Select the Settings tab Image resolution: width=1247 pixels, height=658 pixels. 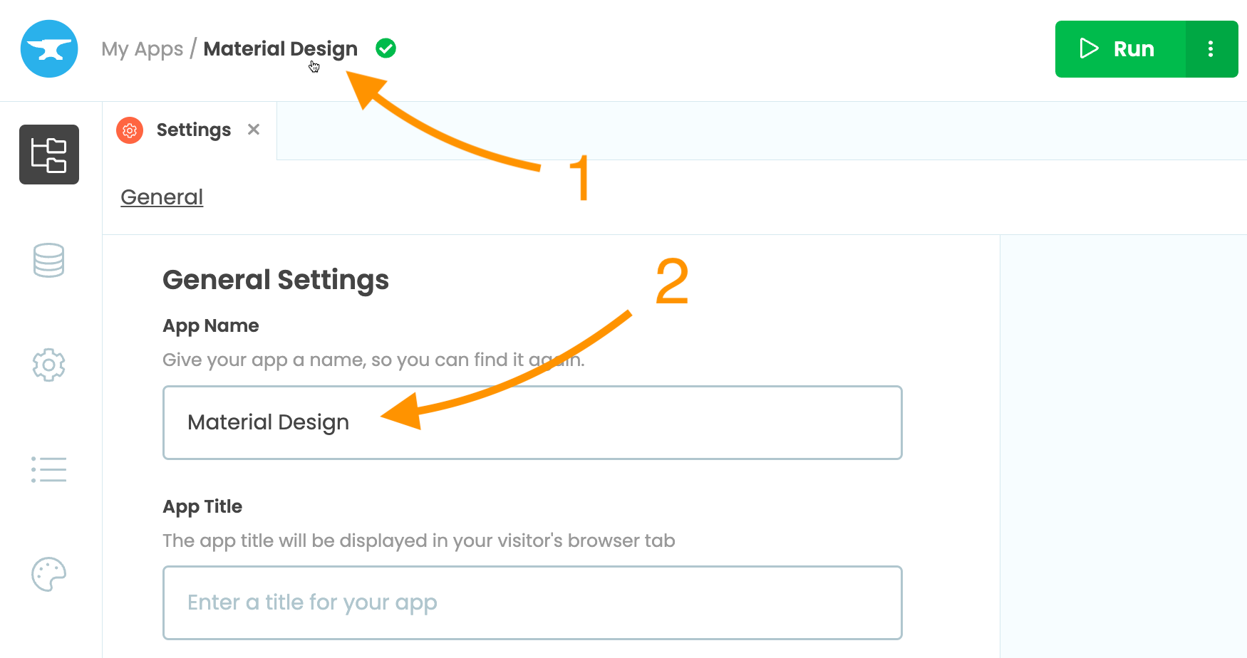(x=193, y=130)
